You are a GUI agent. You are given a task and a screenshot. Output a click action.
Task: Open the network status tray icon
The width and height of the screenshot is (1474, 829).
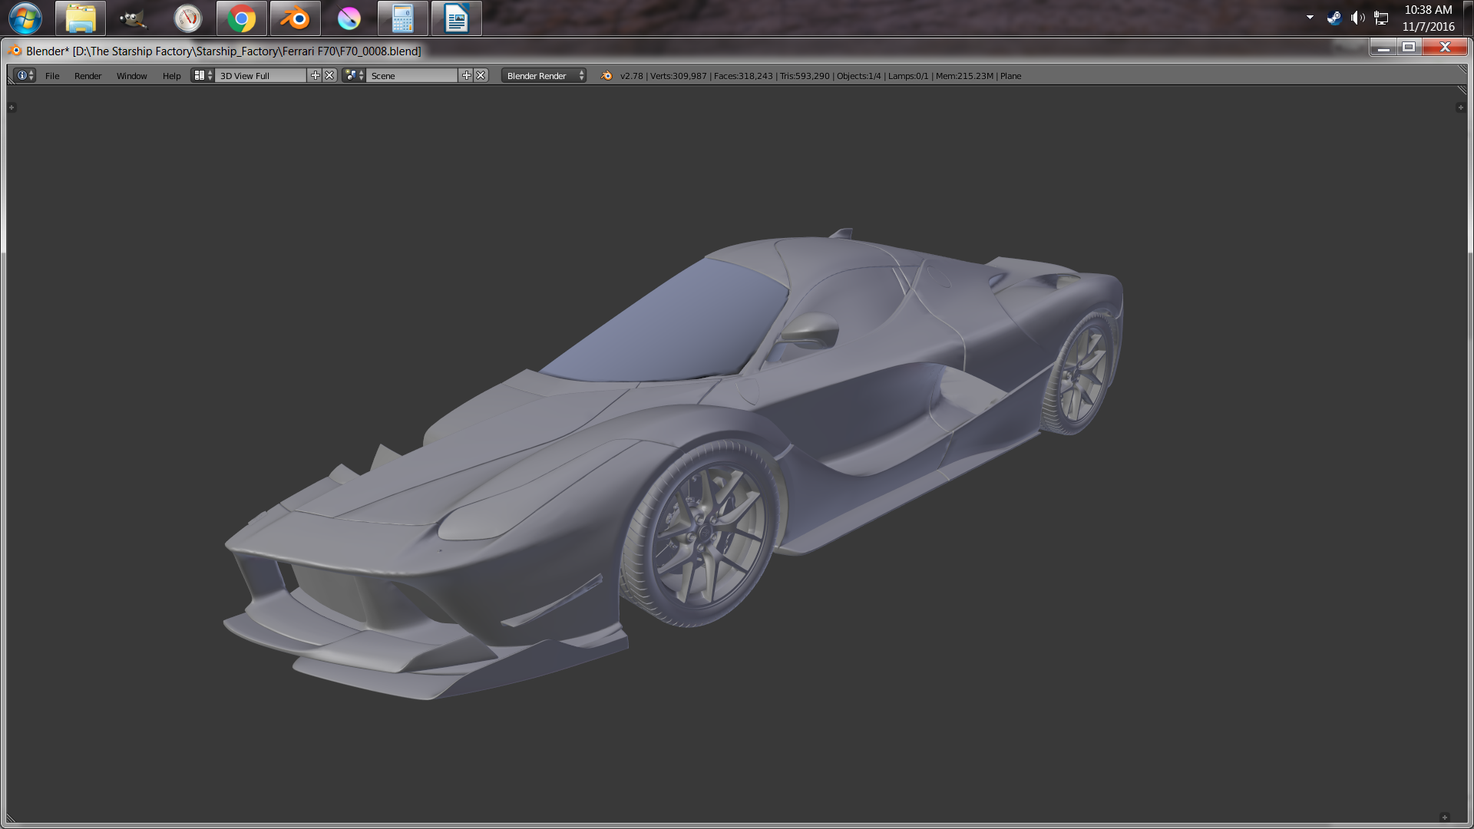(1381, 18)
